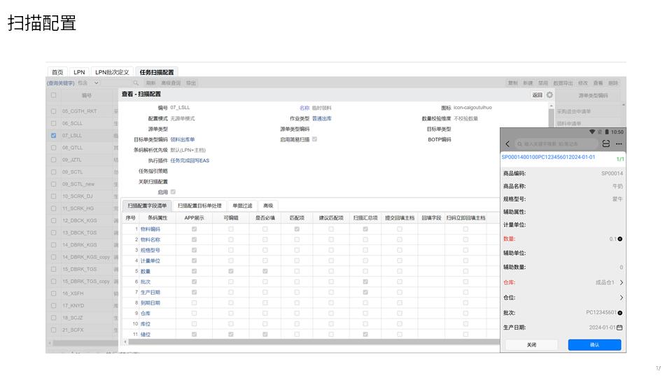Check the select-all checkbox in list header
672x378 pixels.
click(54, 95)
